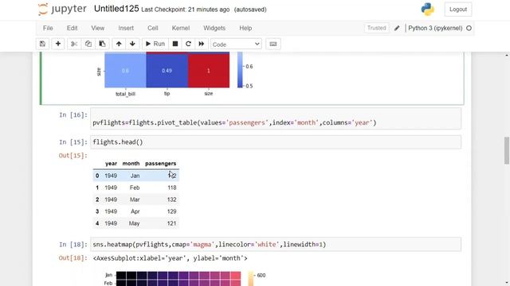Cut selected cells with scissors icon
The height and width of the screenshot is (286, 510).
[74, 44]
